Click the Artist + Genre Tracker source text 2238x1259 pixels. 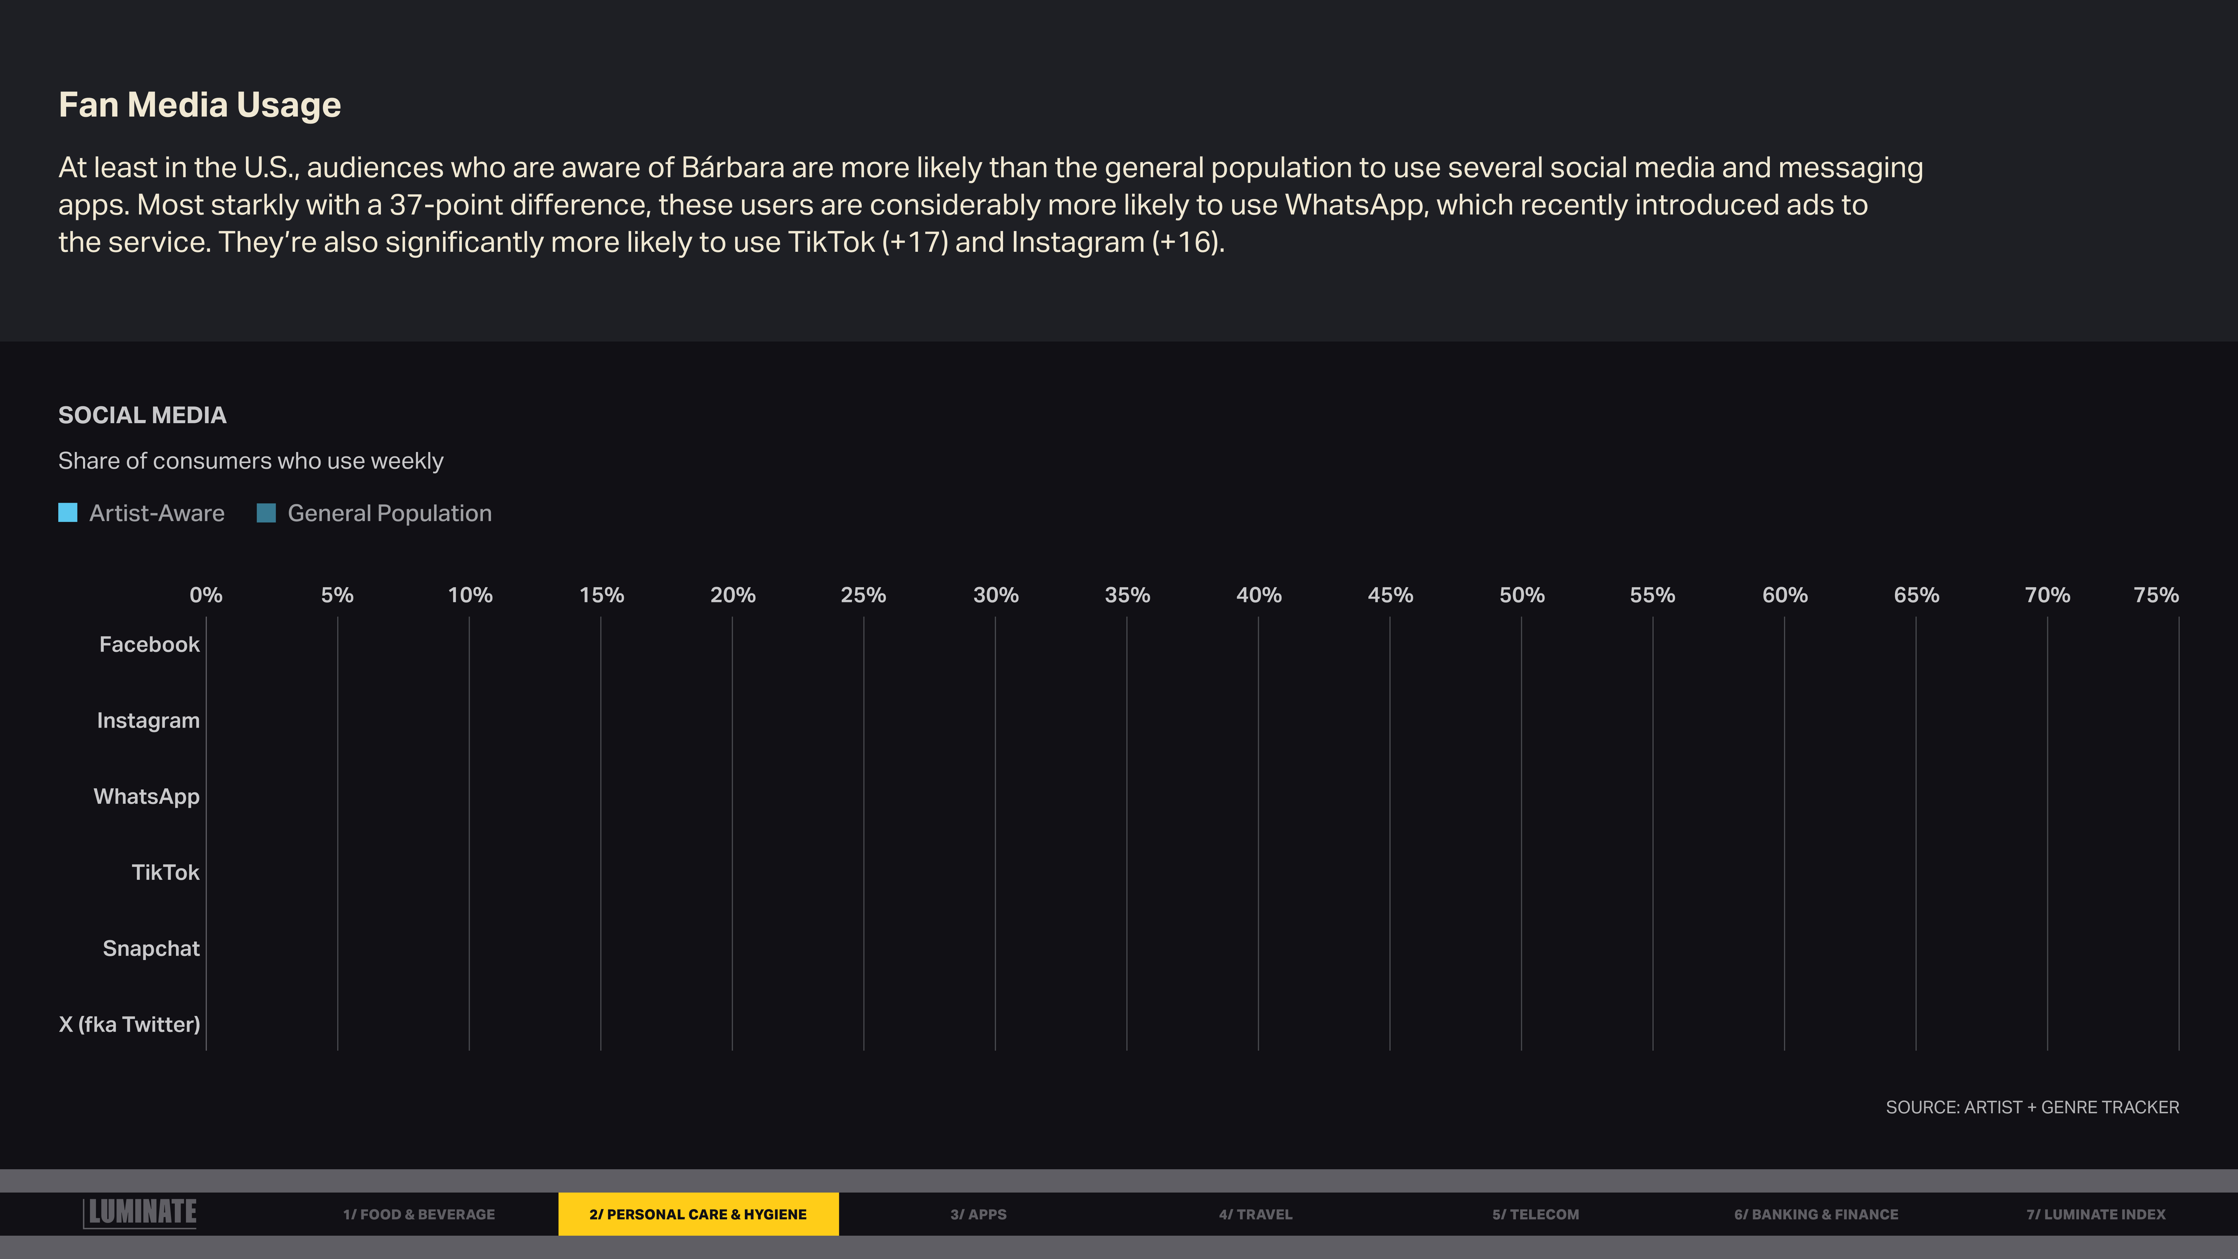[2032, 1107]
